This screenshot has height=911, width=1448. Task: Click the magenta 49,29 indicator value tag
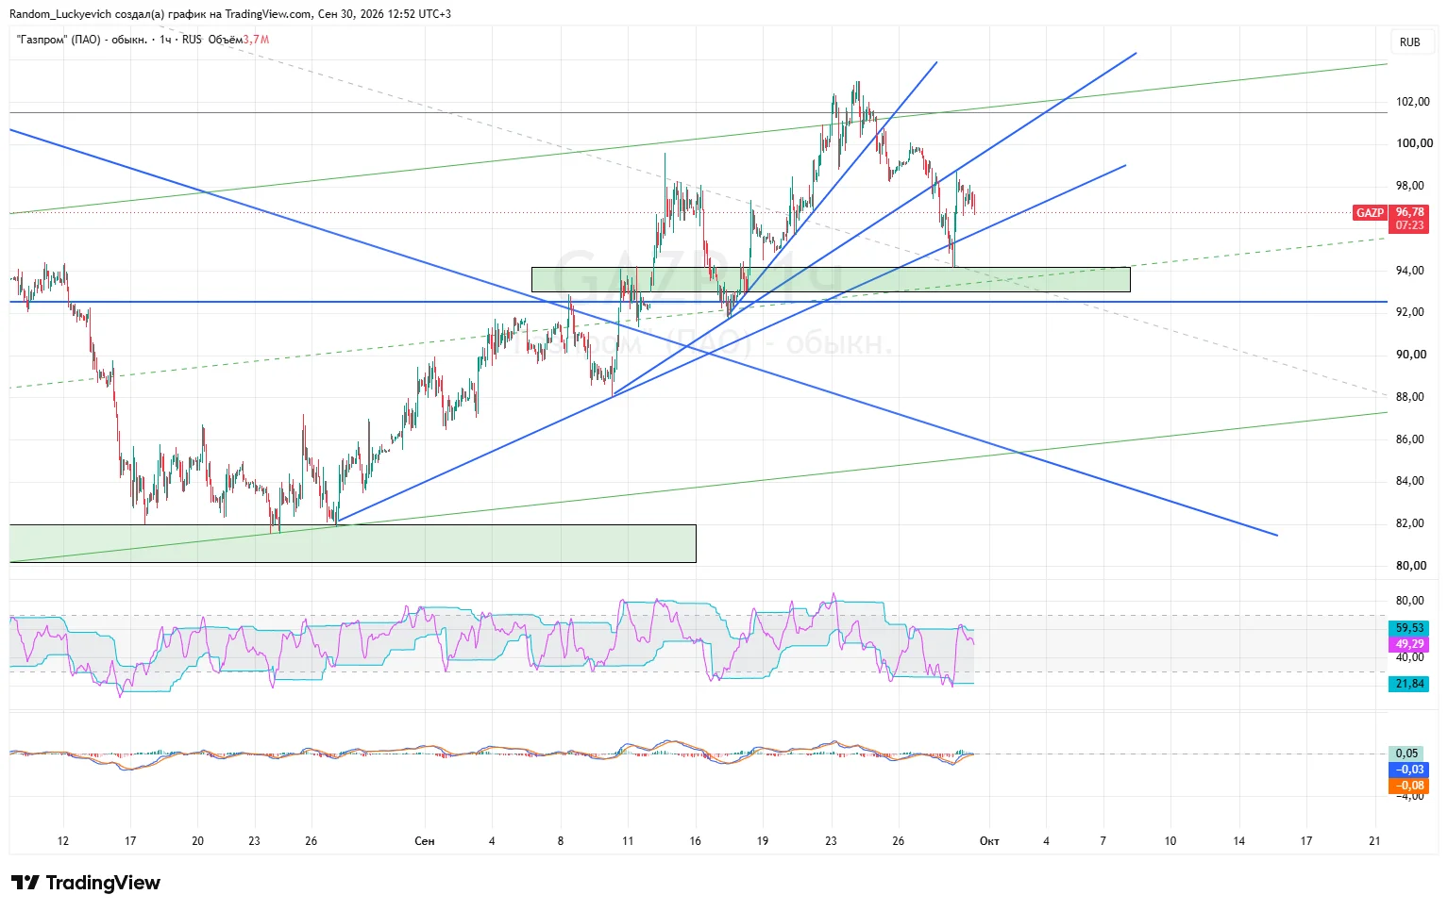[x=1408, y=645]
